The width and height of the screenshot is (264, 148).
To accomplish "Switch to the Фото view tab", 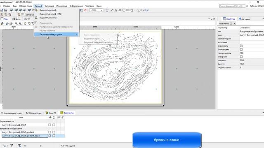I will pyautogui.click(x=16, y=19).
